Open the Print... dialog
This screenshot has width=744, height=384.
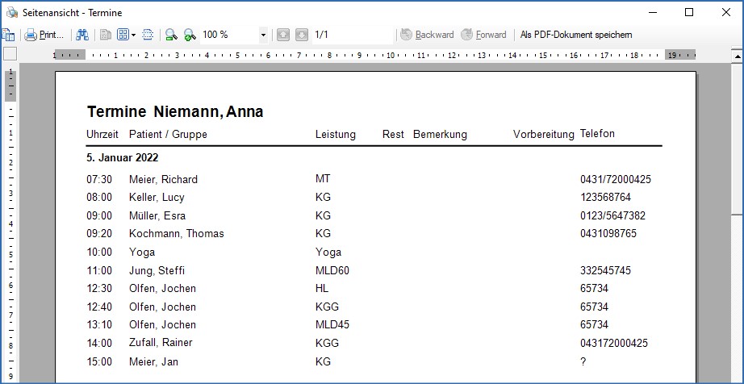point(44,35)
